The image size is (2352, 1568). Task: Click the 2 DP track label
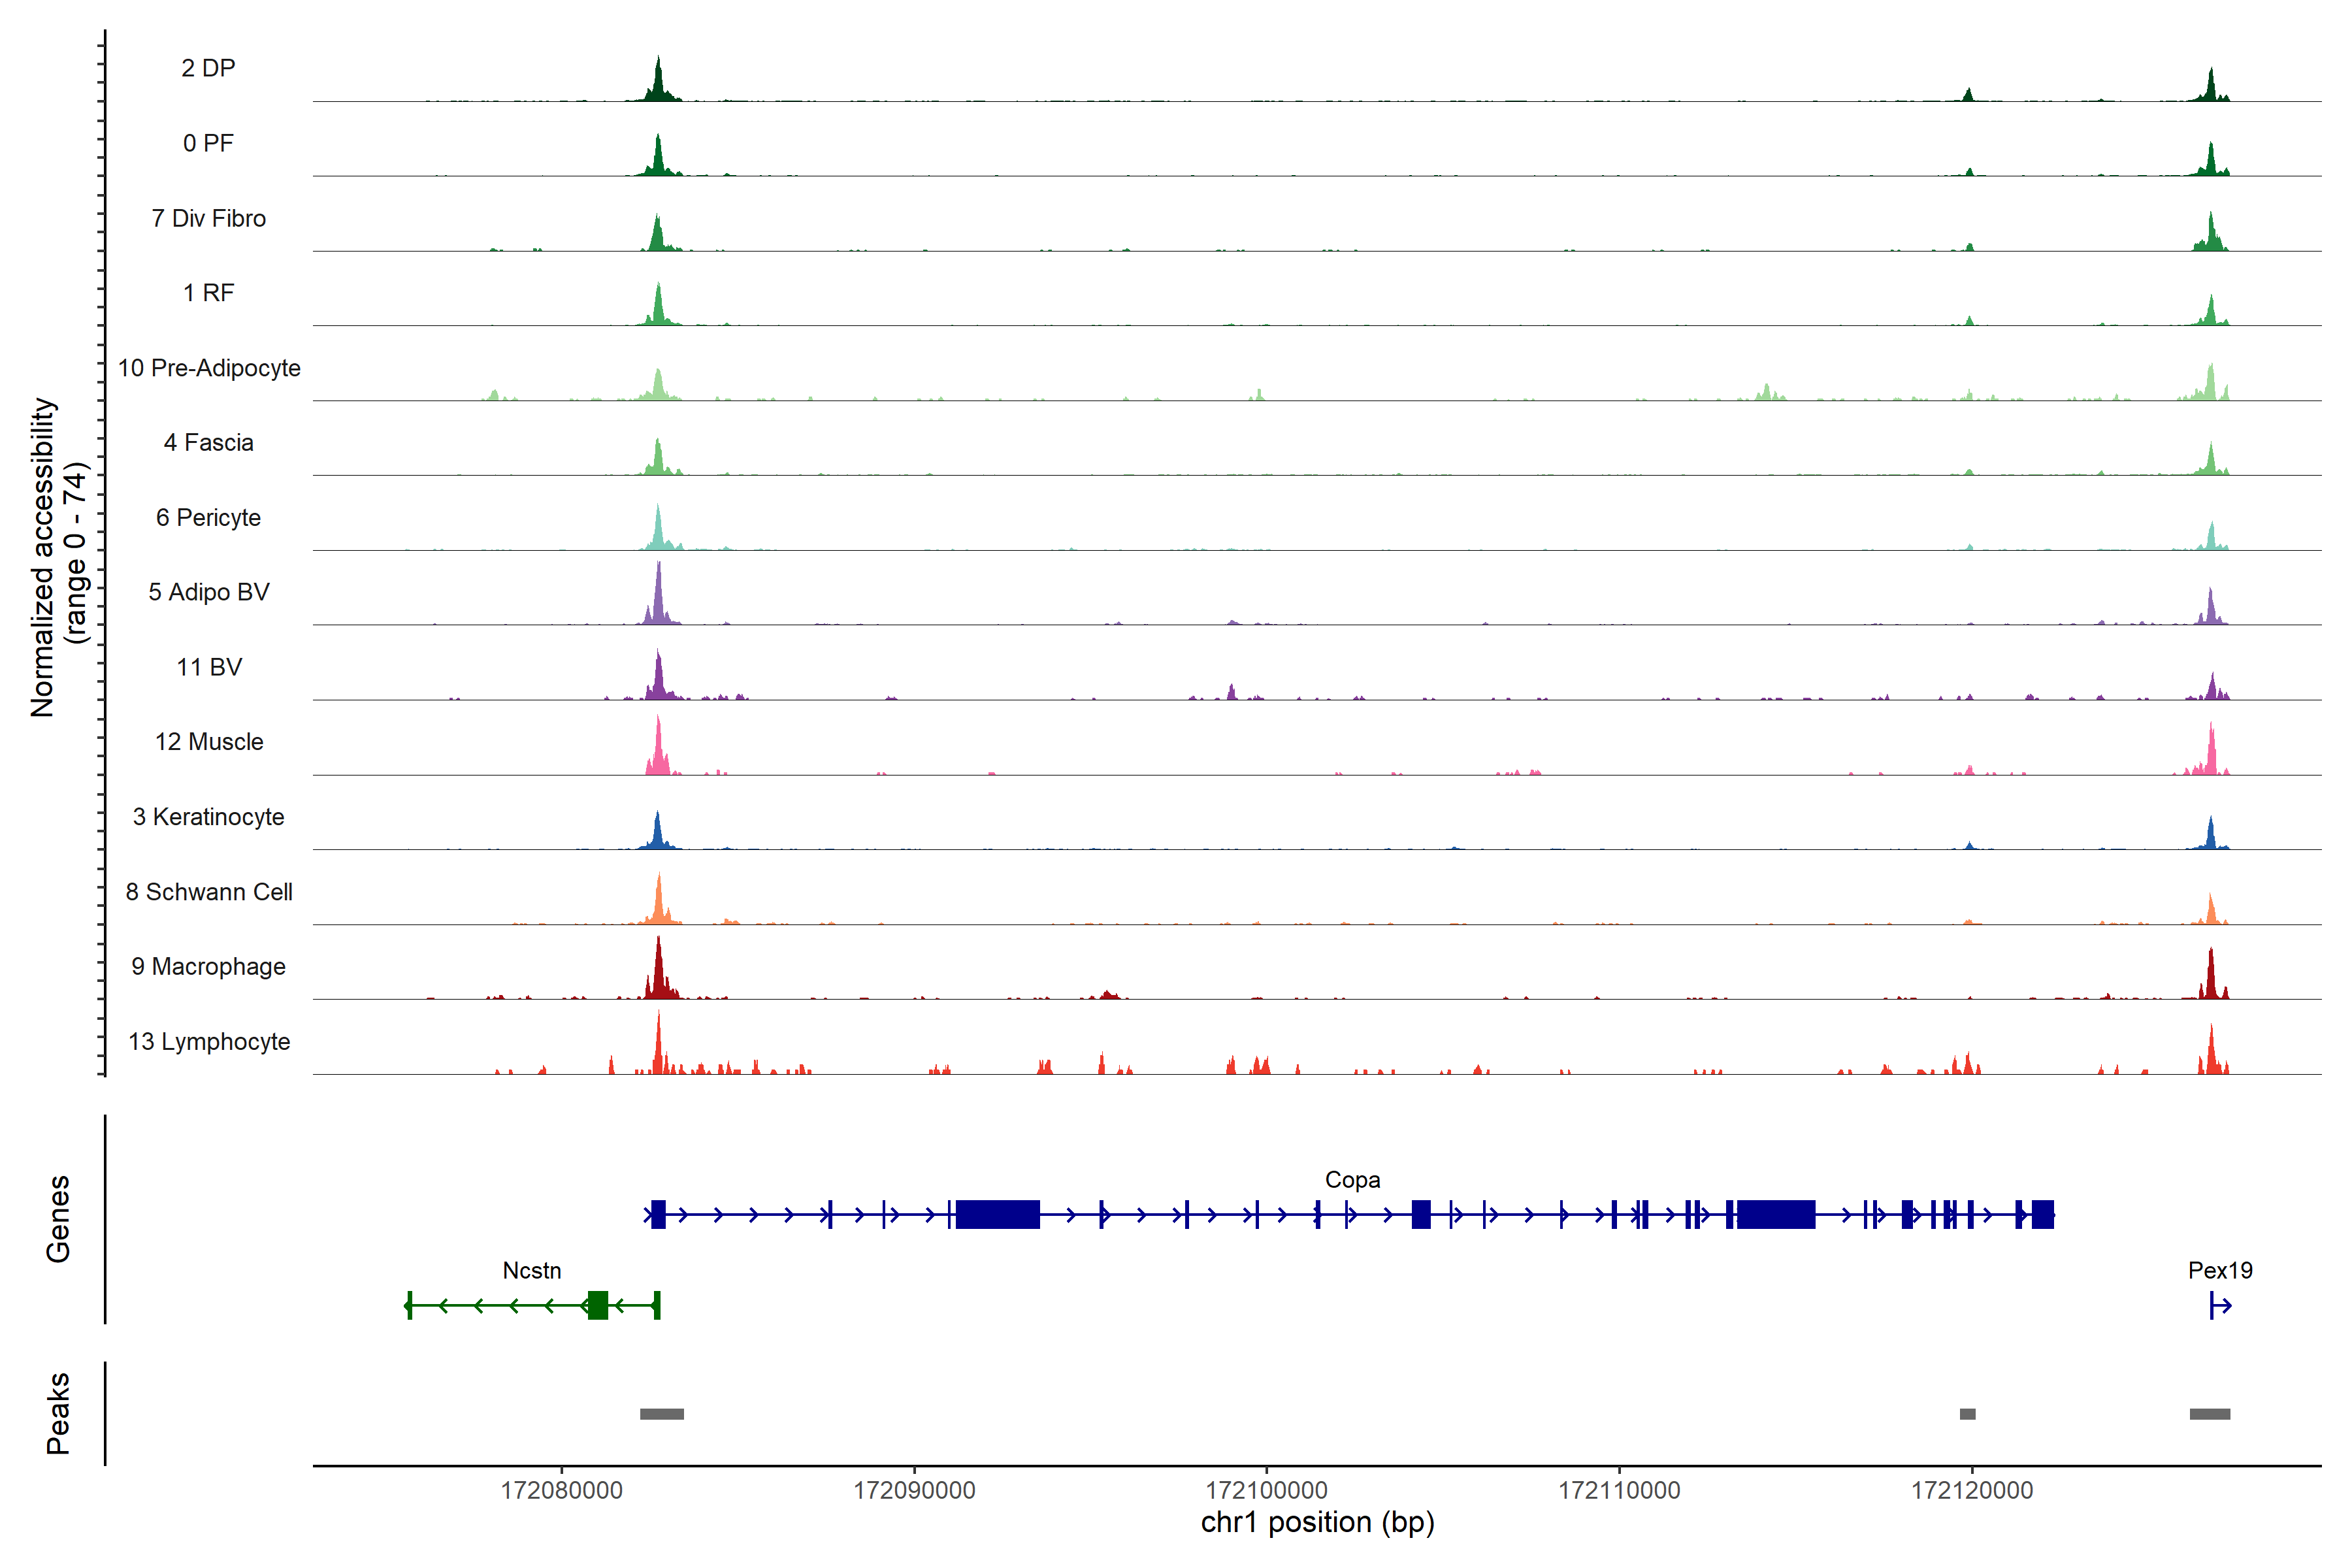point(208,68)
